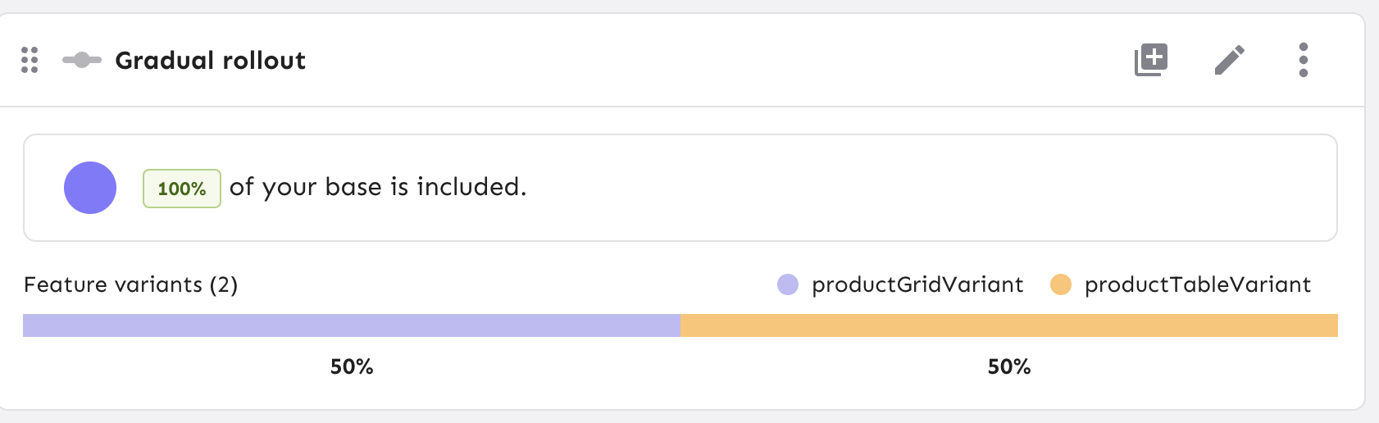Select the productGridVariant legend label
The width and height of the screenshot is (1379, 423).
pyautogui.click(x=917, y=284)
